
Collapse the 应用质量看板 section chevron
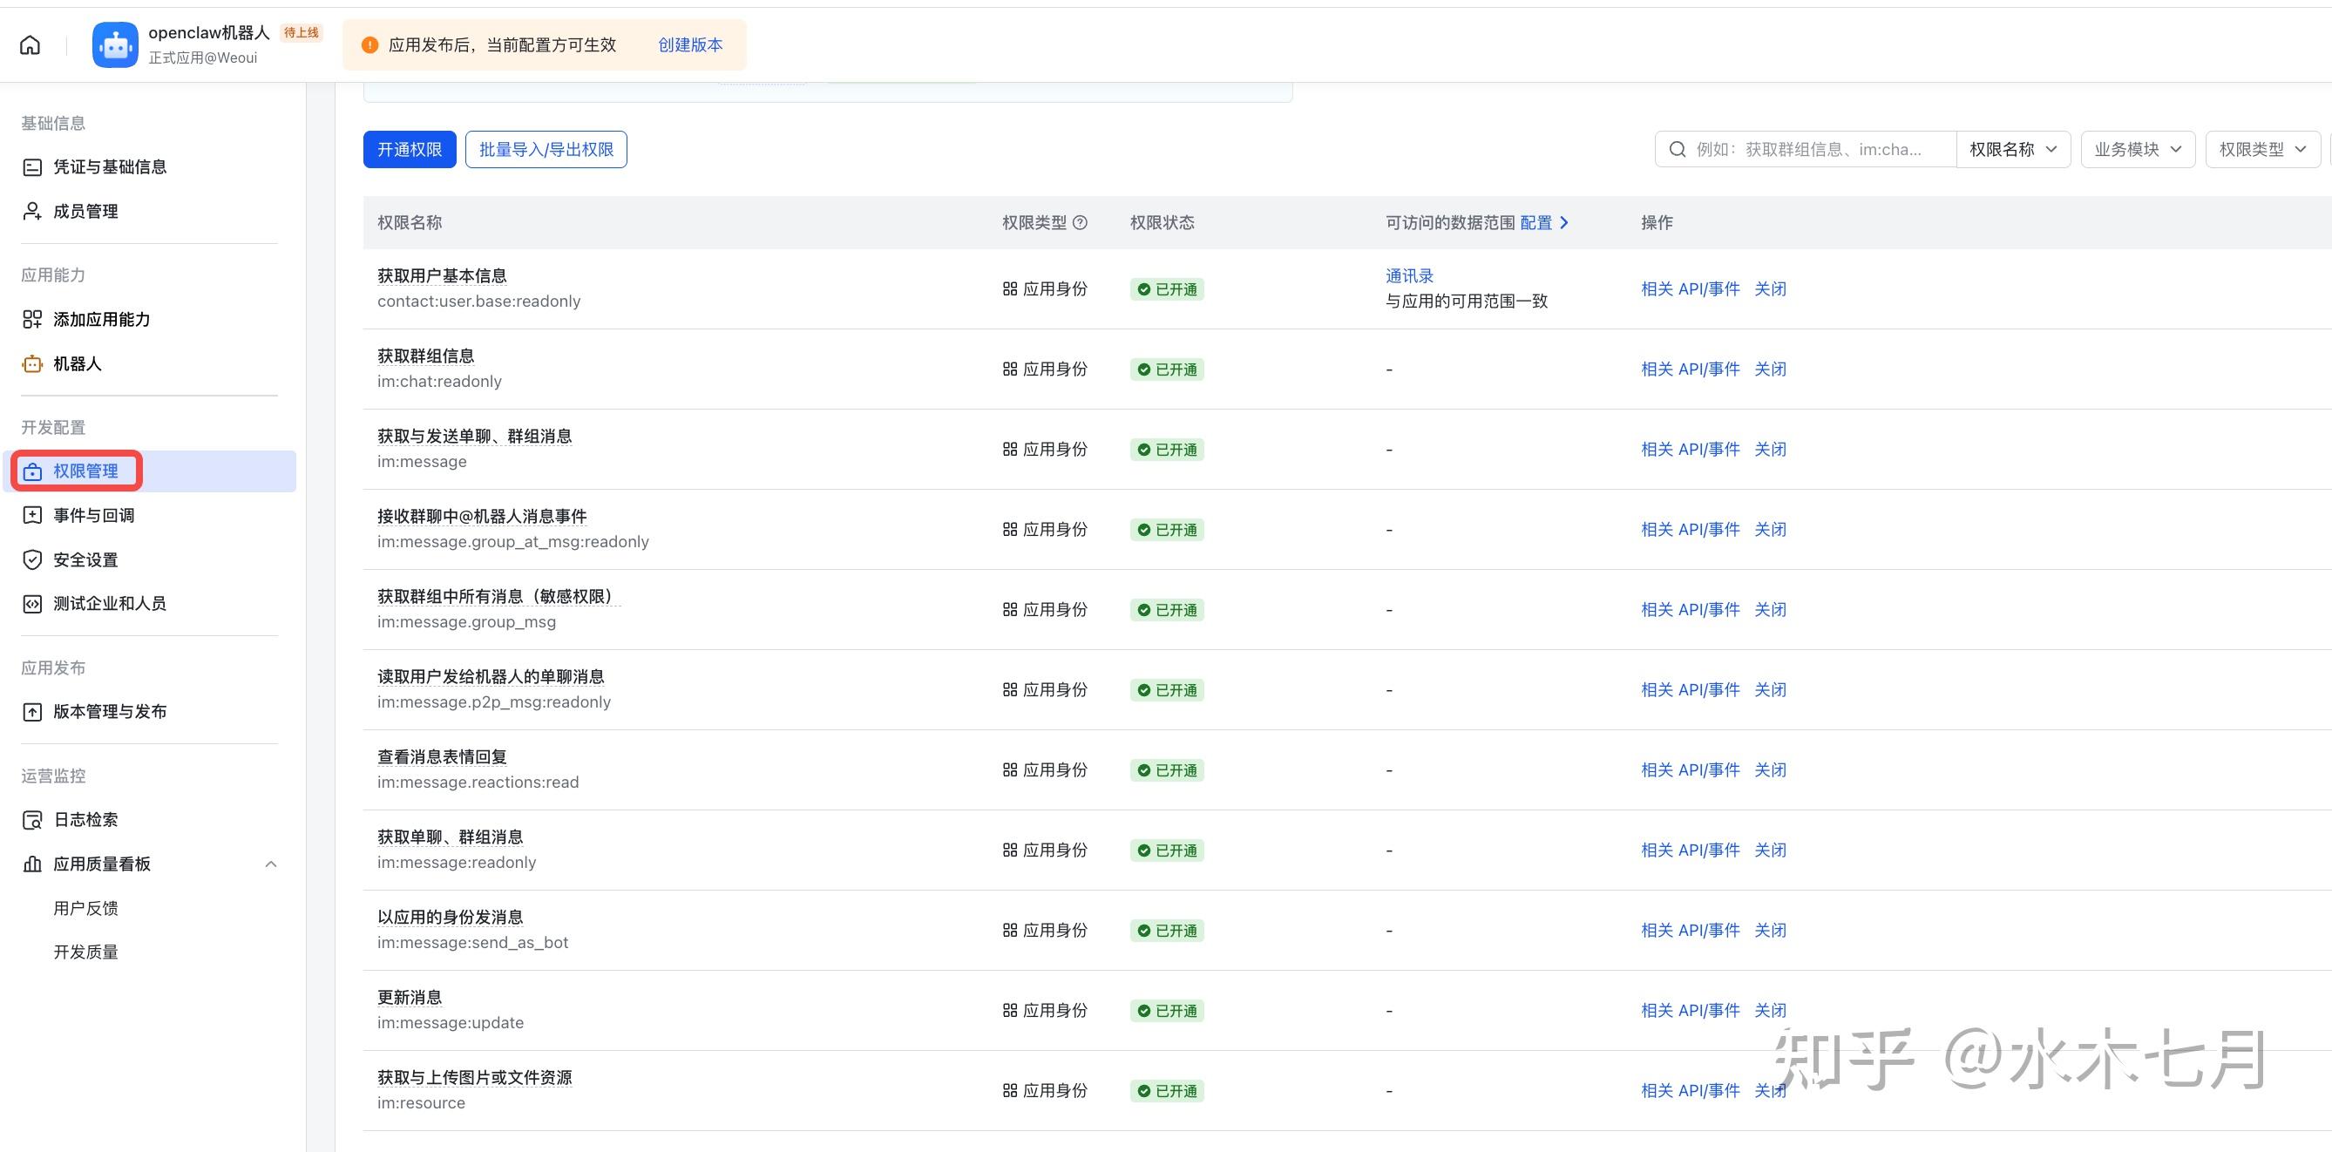pyautogui.click(x=271, y=864)
